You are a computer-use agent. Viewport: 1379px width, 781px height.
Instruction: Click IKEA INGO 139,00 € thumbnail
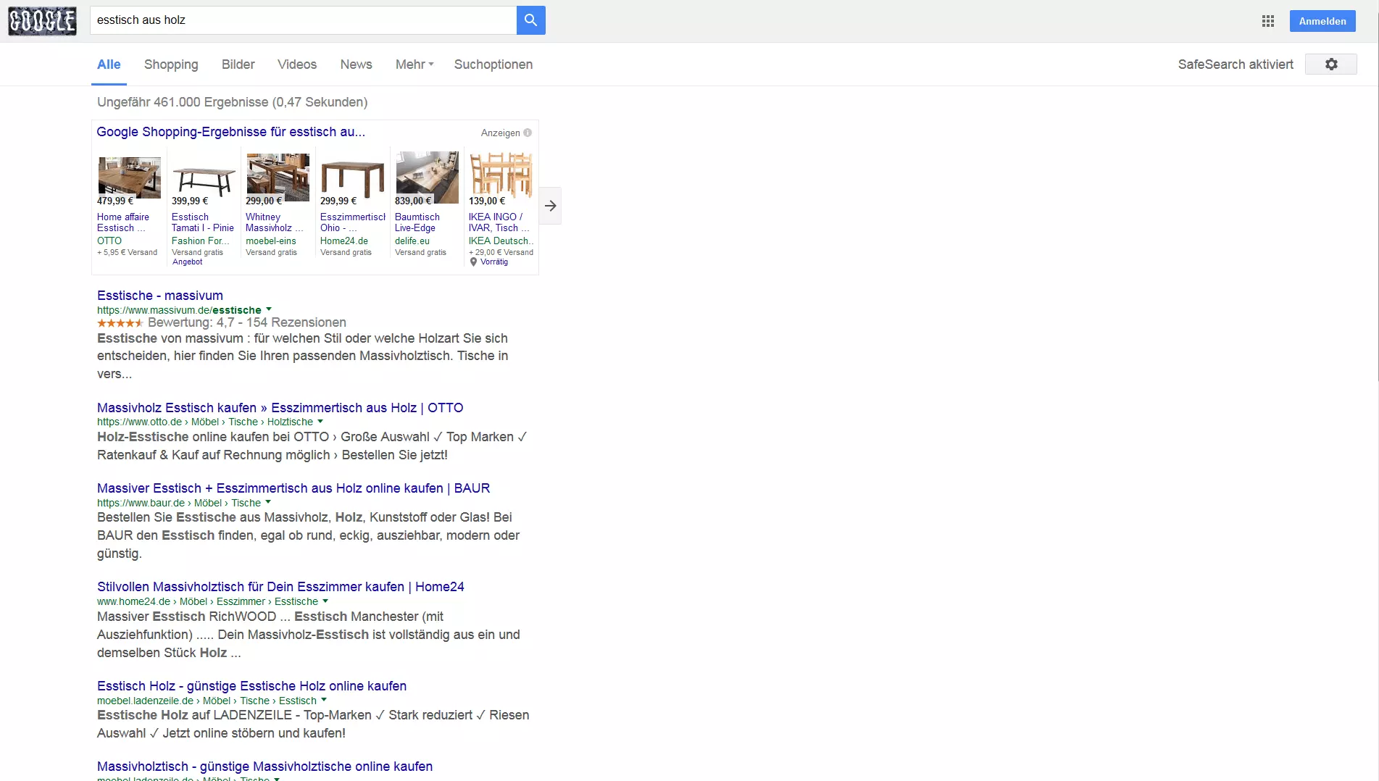501,175
